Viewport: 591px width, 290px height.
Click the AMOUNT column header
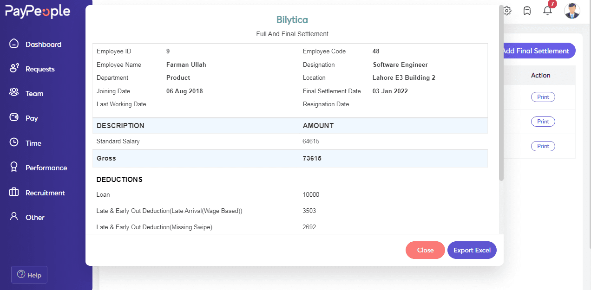tap(318, 125)
